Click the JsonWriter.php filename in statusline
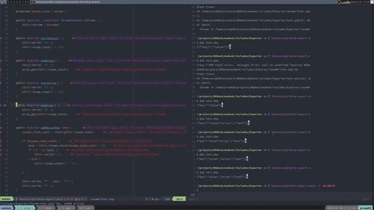 102,199
